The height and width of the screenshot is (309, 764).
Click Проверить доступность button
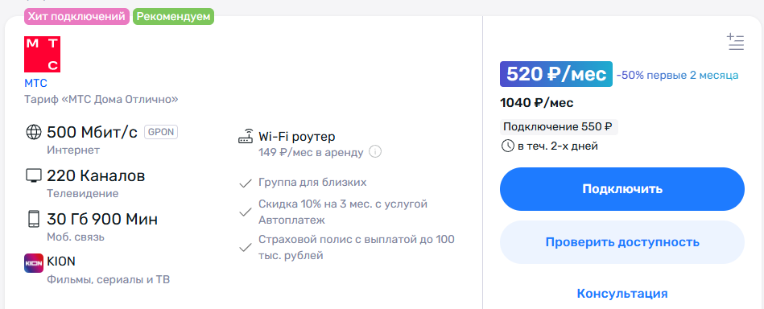point(622,242)
